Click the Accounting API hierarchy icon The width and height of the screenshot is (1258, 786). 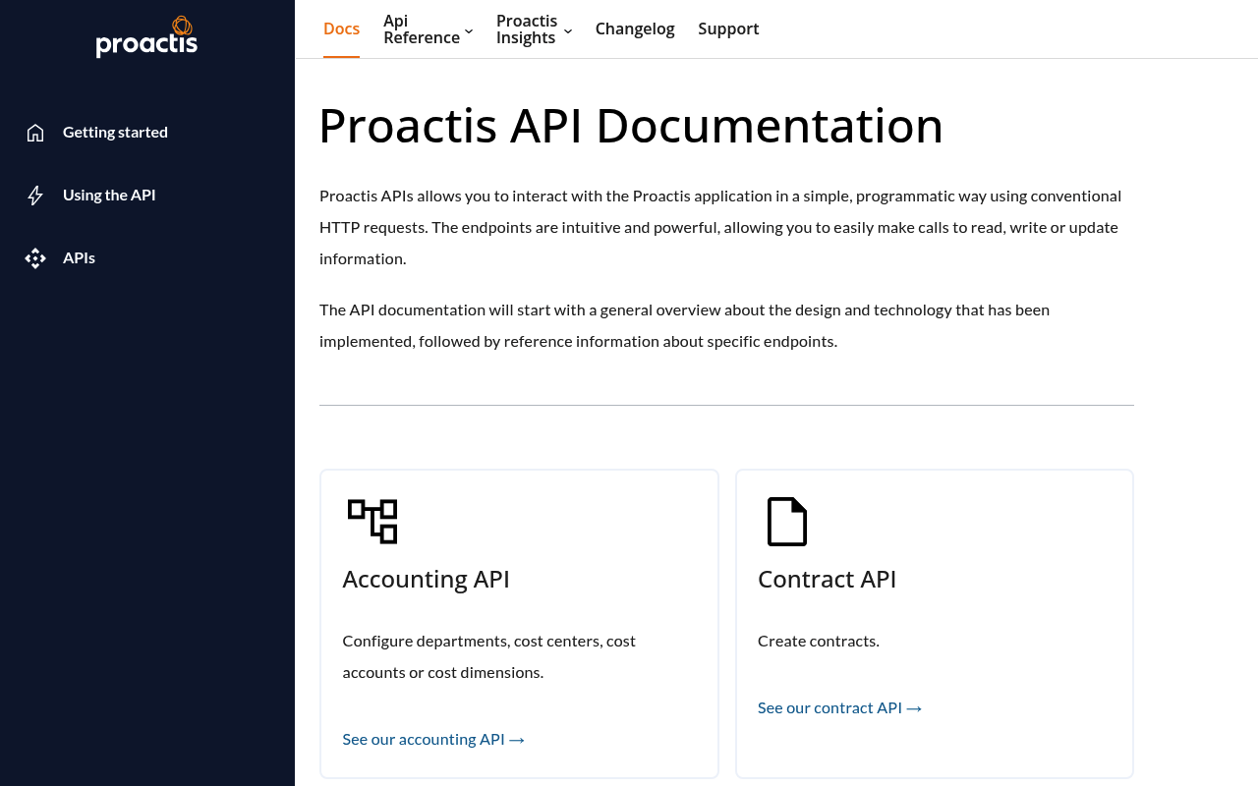372,521
